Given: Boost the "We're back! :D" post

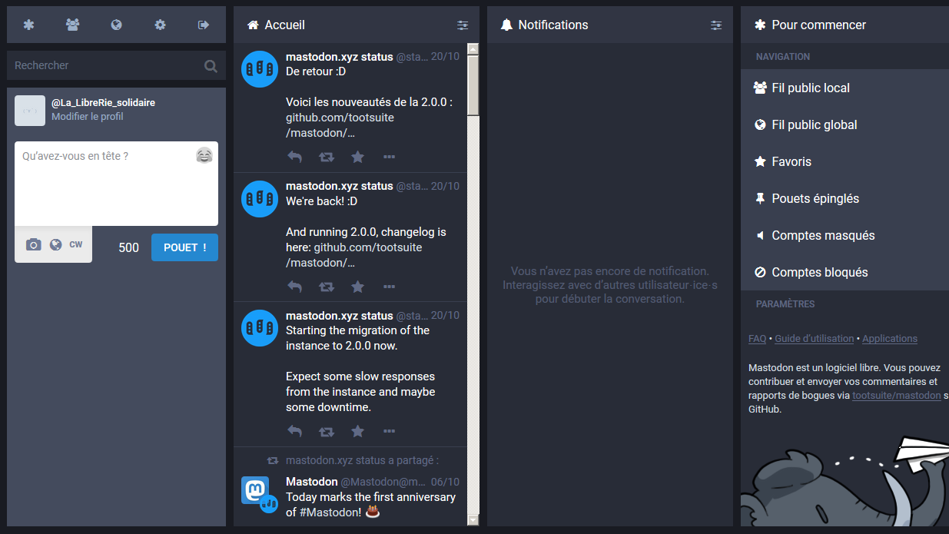Looking at the screenshot, I should point(327,287).
